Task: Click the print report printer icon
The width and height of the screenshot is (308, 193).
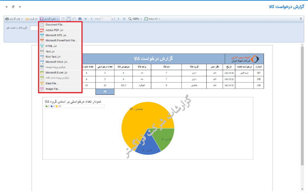Action: click(7, 19)
